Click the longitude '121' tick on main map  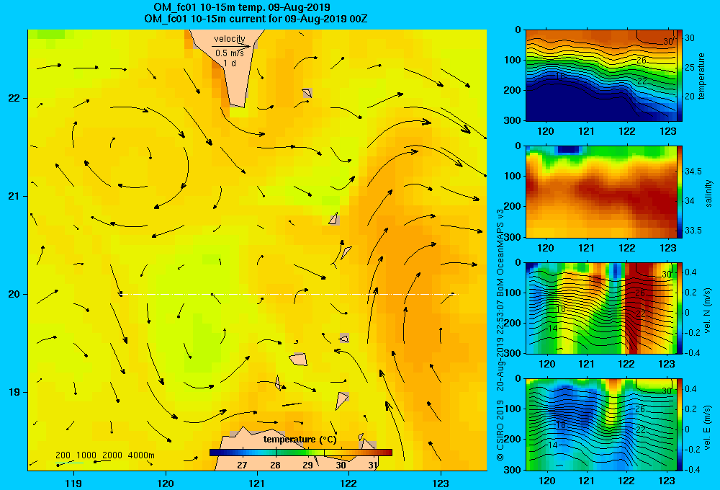(257, 483)
